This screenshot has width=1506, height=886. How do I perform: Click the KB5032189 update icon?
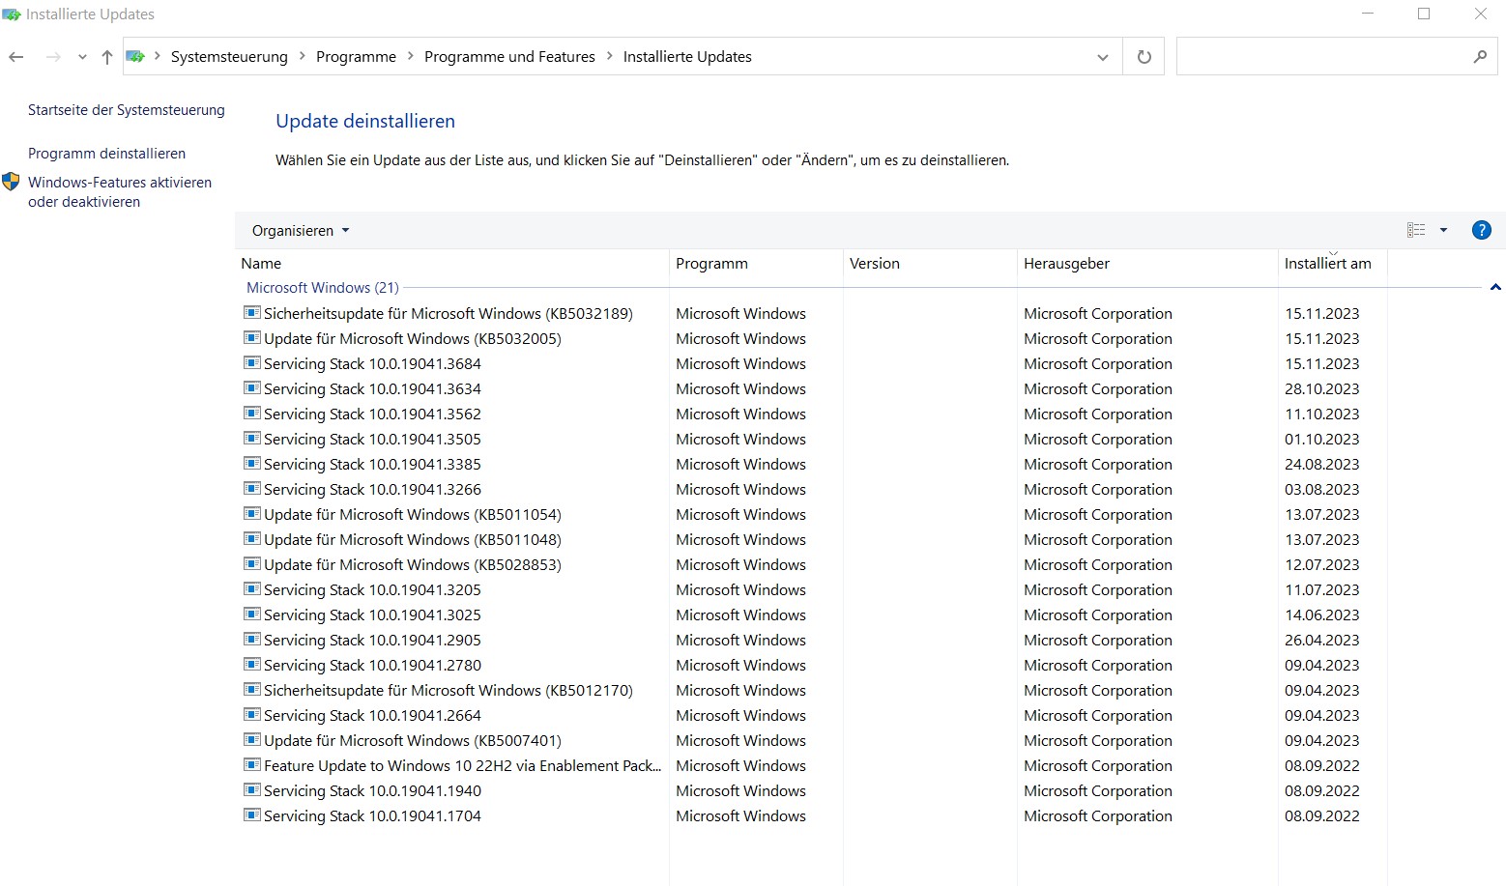click(252, 313)
